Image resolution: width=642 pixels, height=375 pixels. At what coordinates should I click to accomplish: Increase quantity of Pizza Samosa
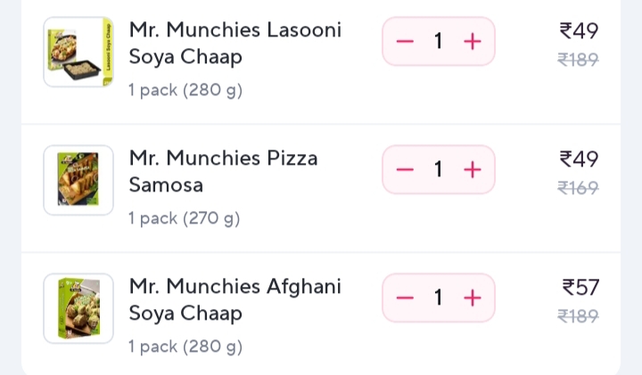473,170
